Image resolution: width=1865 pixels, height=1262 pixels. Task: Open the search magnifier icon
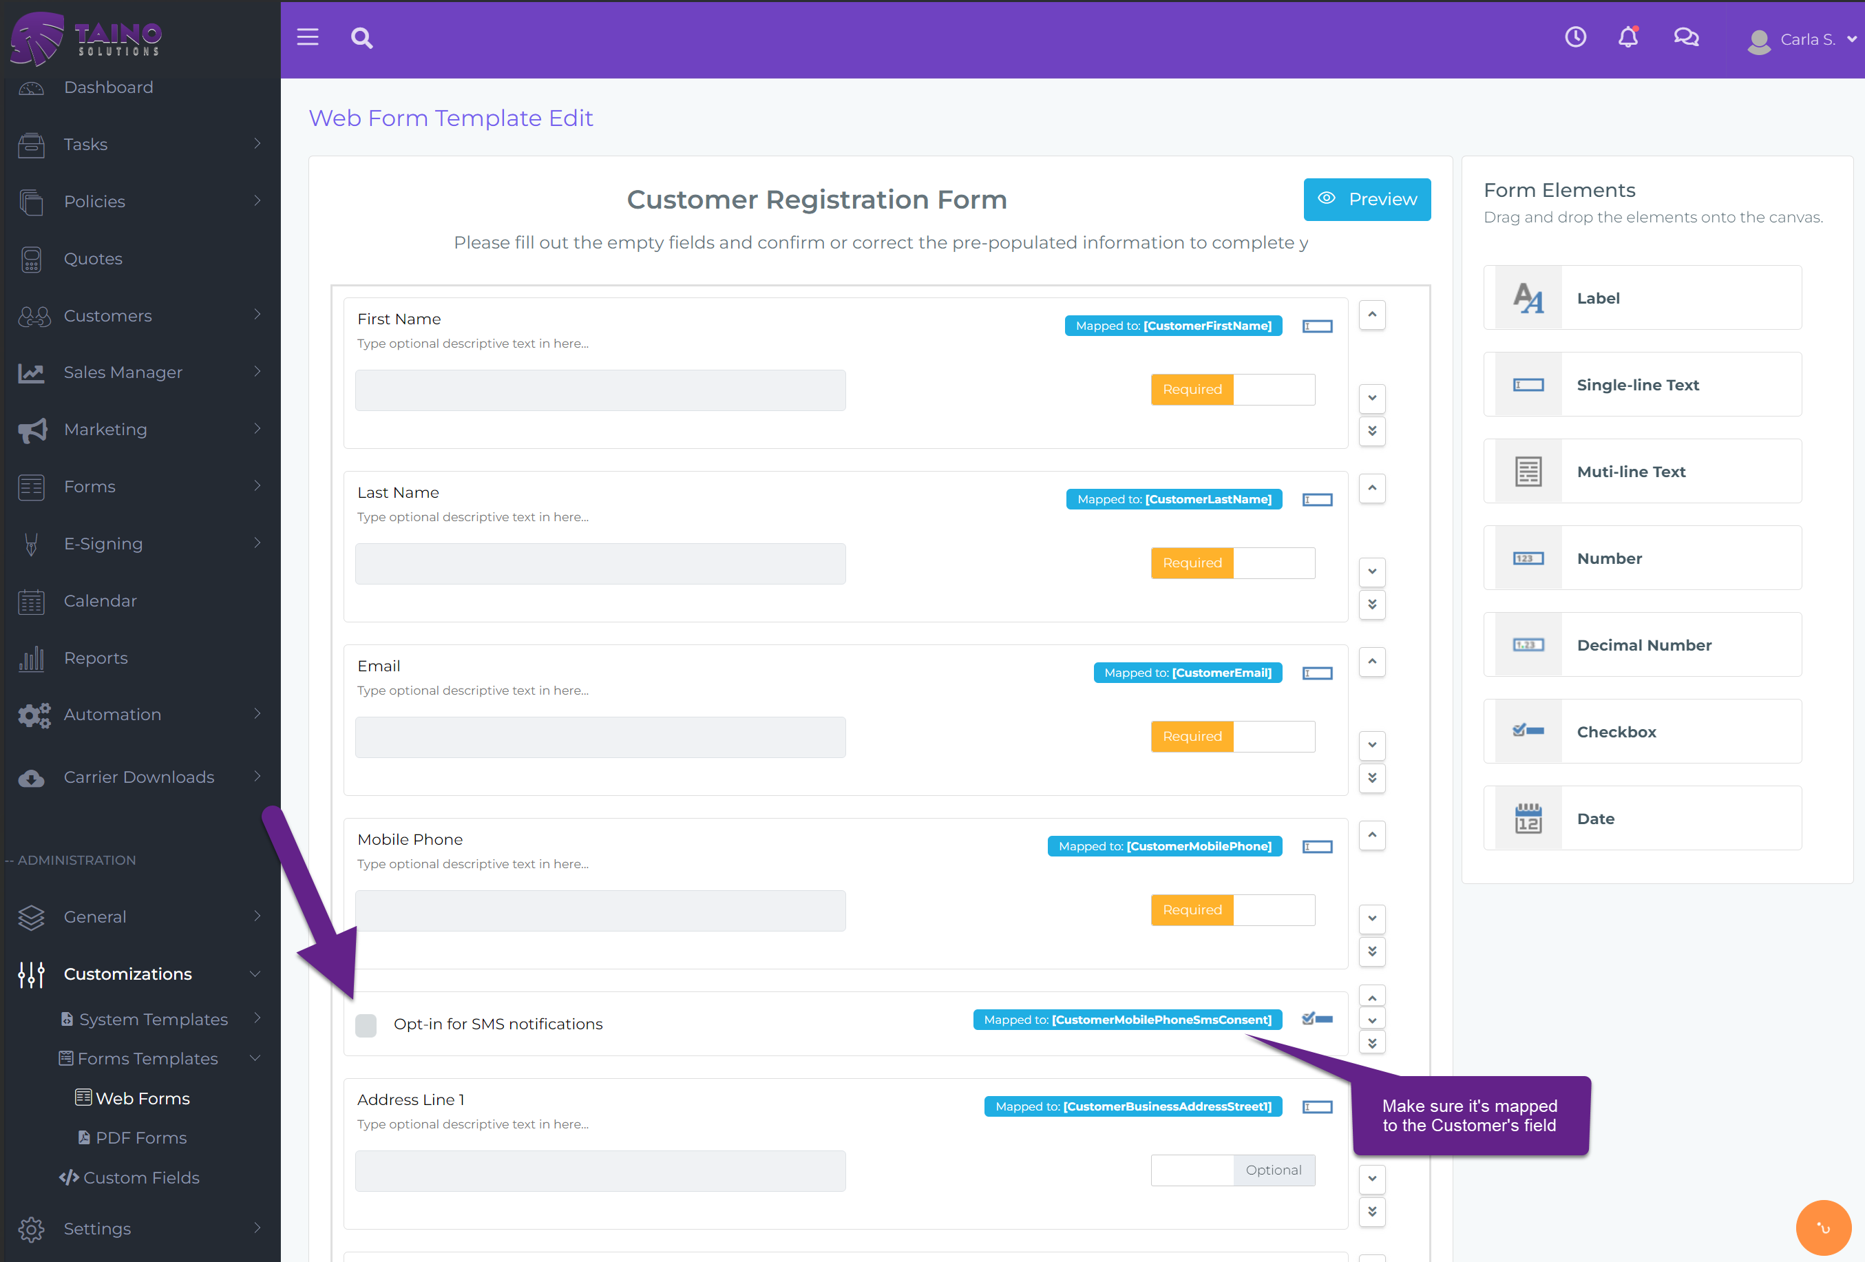[x=362, y=38]
